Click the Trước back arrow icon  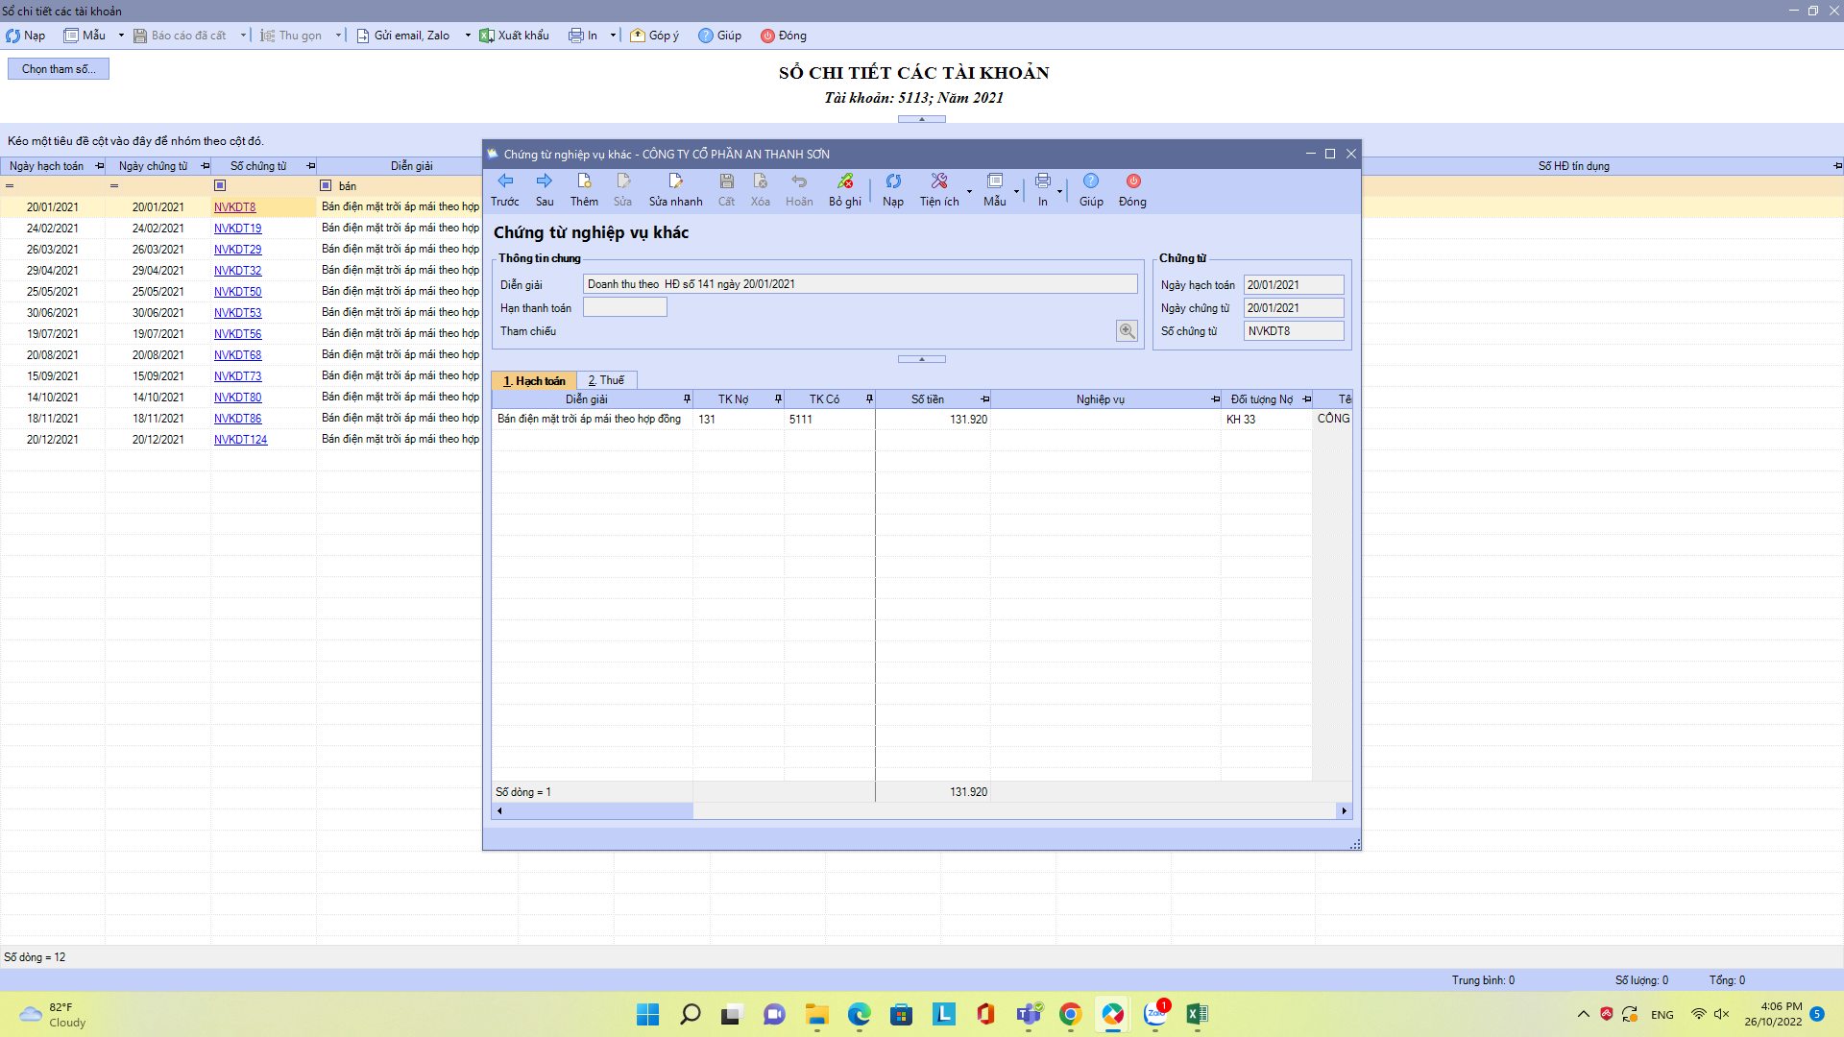[x=505, y=181]
